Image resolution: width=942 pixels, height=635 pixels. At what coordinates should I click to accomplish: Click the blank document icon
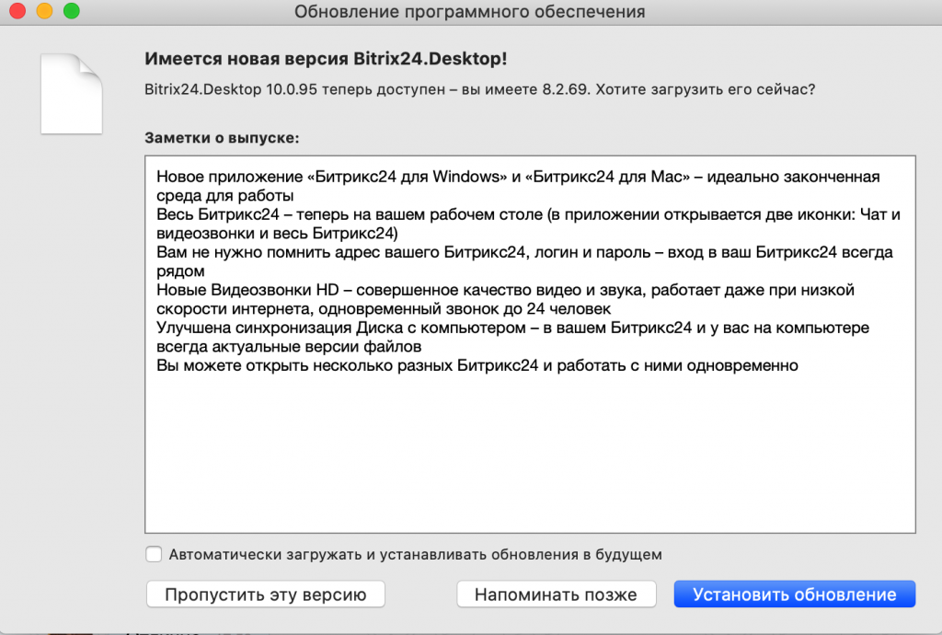(x=71, y=94)
